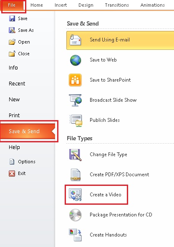Click the Broadcast Slide Show icon
This screenshot has height=247, width=174.
[x=75, y=100]
